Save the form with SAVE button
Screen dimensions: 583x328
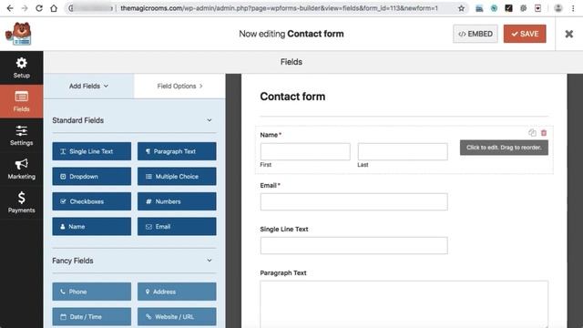click(525, 34)
